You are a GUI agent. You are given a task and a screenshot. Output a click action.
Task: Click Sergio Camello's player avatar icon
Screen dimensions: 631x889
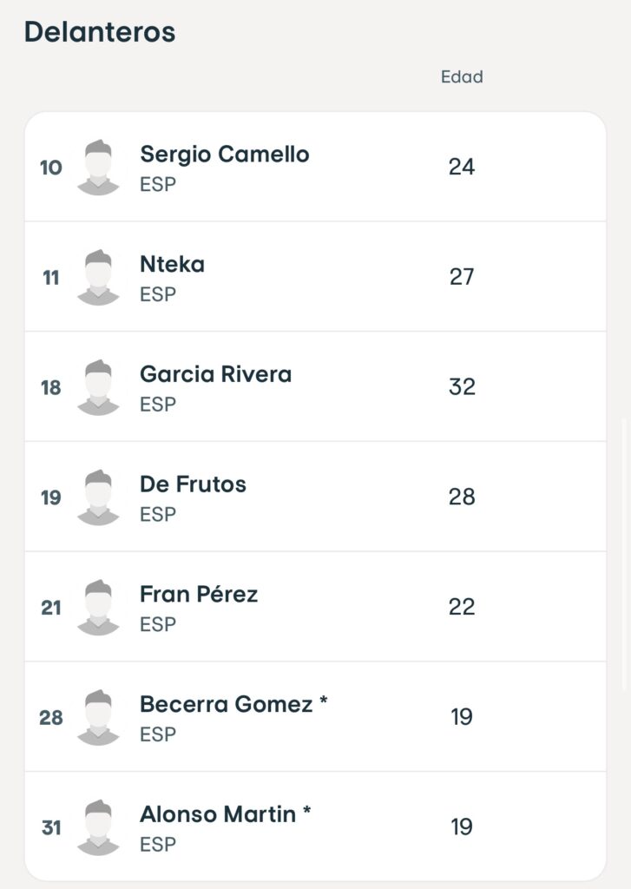click(98, 167)
